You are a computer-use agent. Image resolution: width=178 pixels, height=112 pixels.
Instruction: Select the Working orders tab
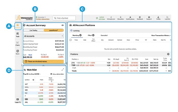[x=77, y=35]
